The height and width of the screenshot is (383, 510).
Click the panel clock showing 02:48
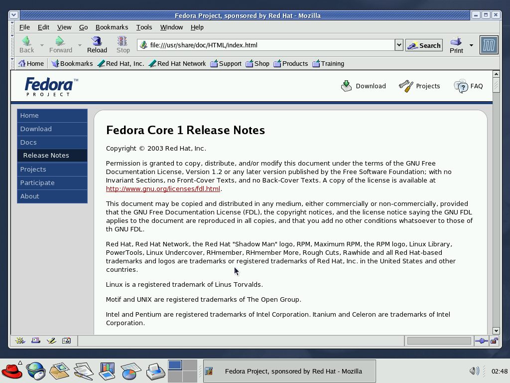click(x=499, y=371)
